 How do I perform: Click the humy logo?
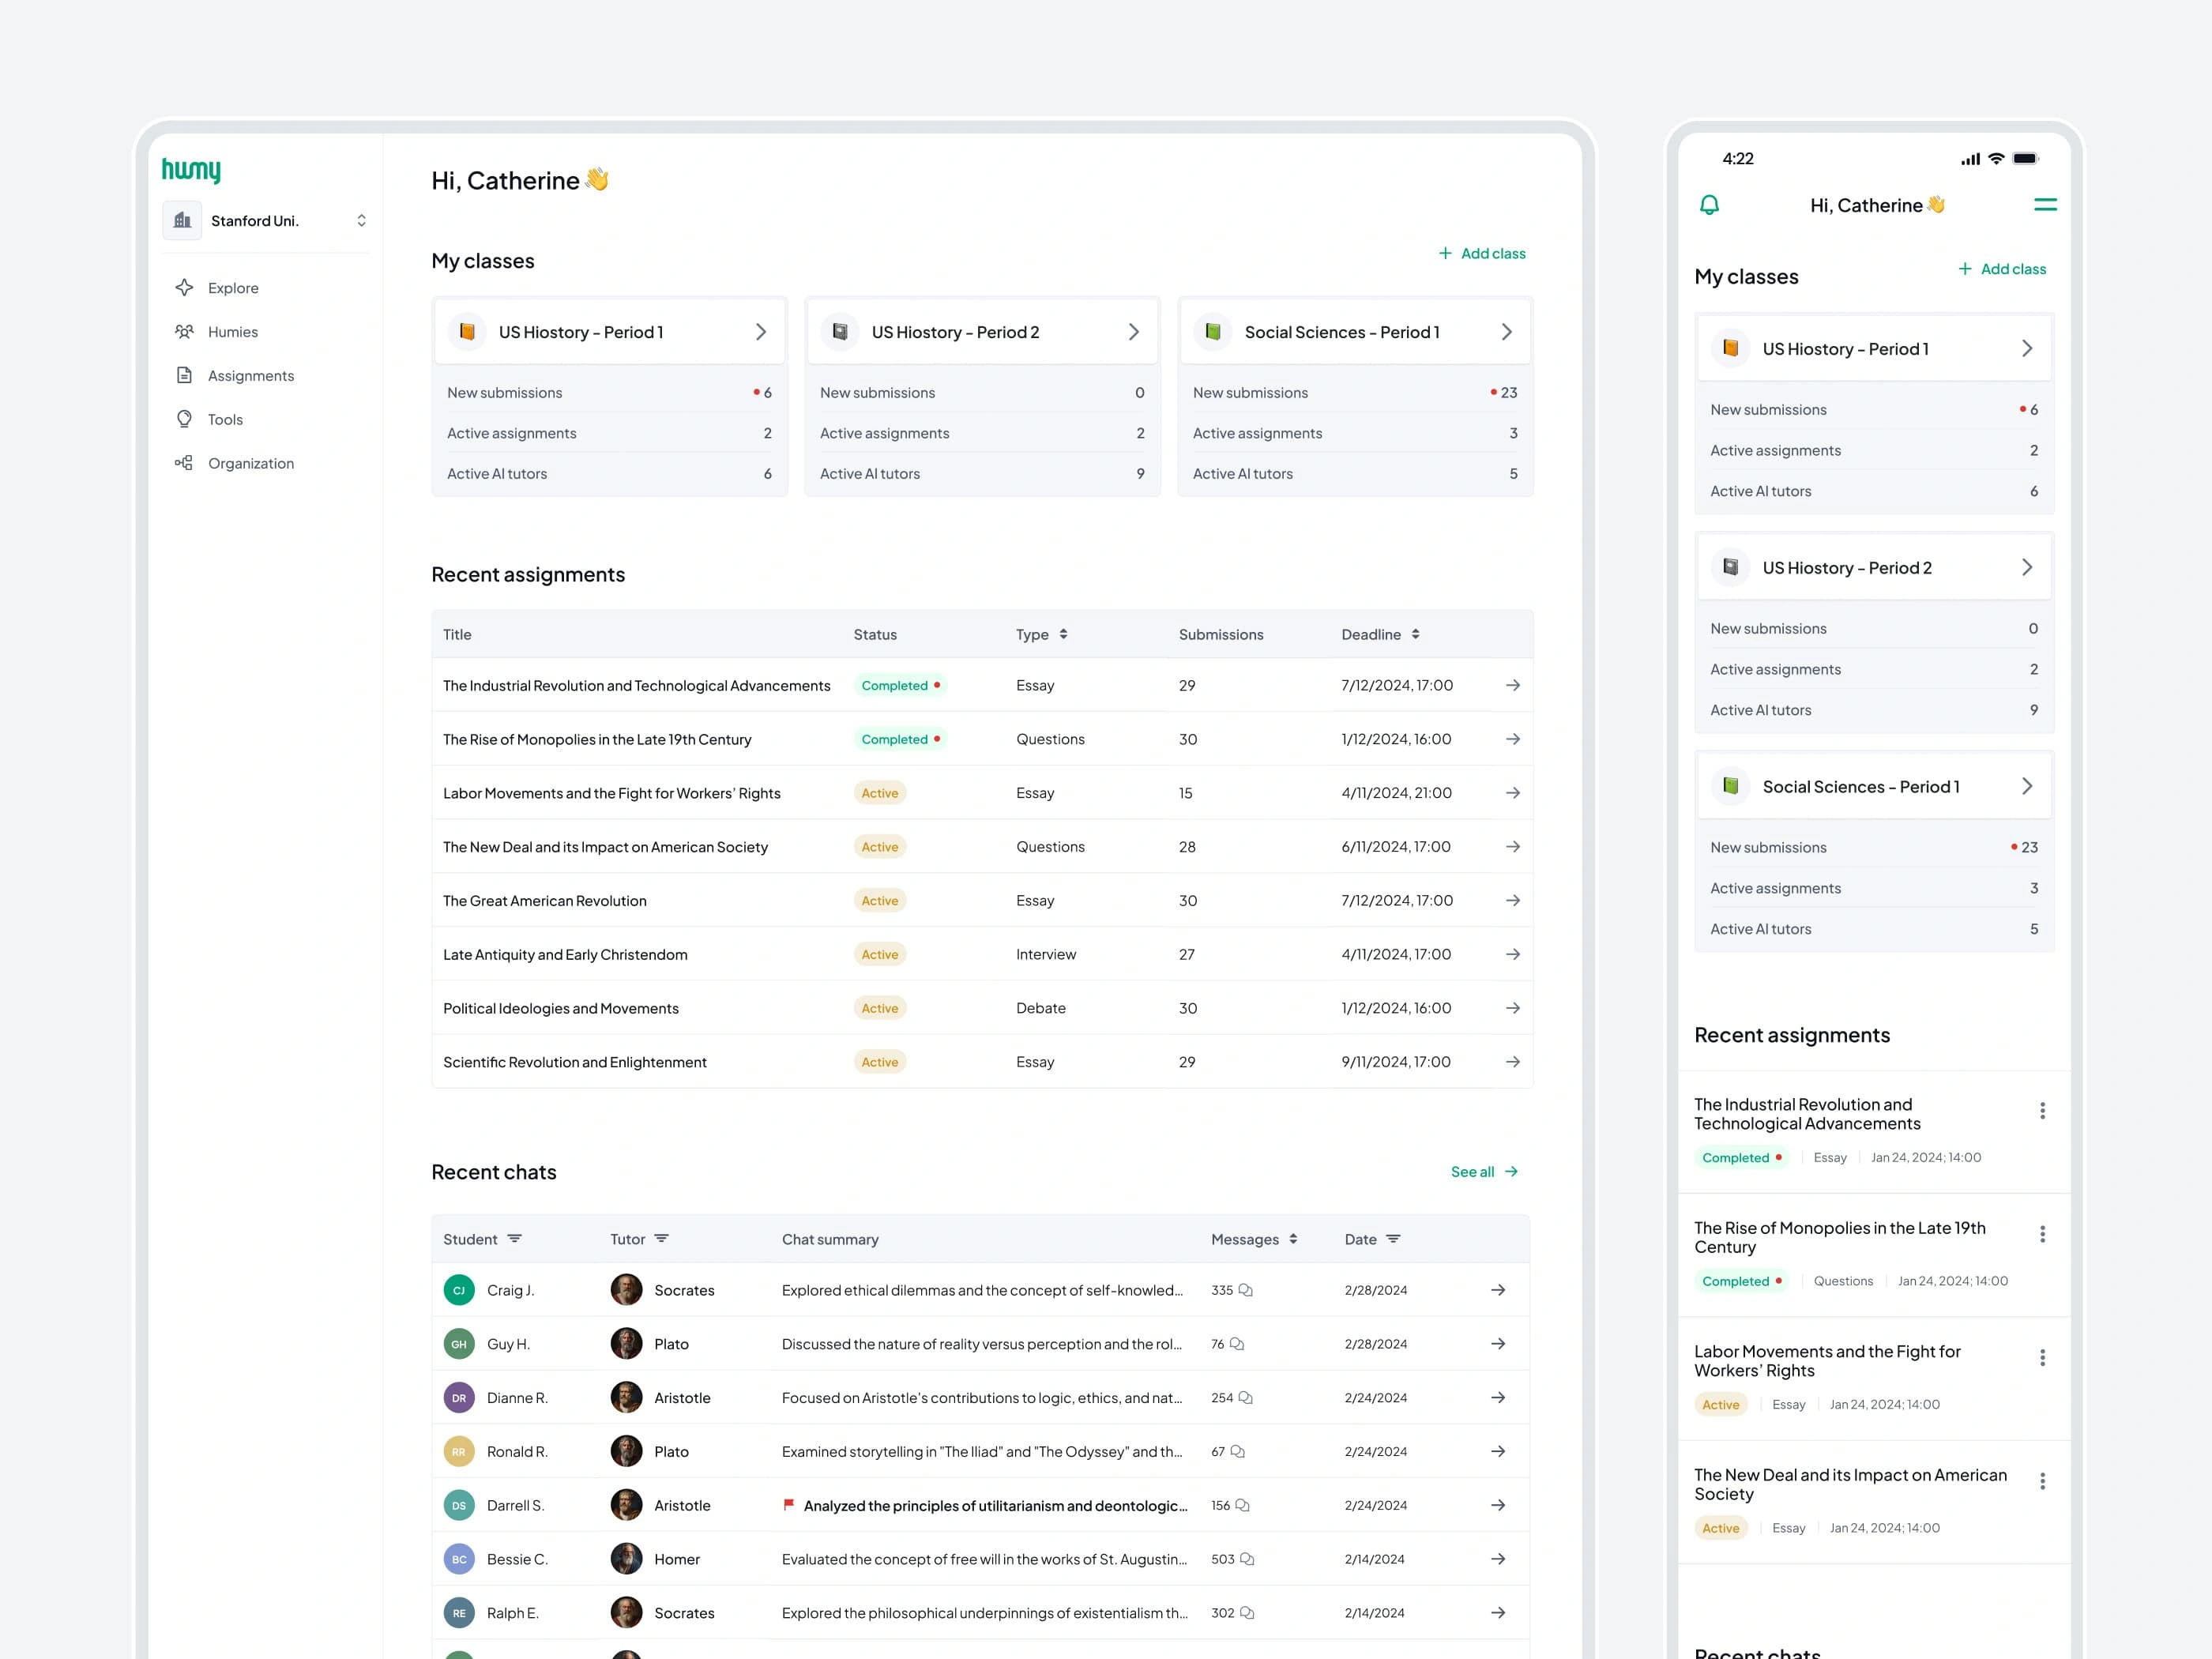click(191, 170)
